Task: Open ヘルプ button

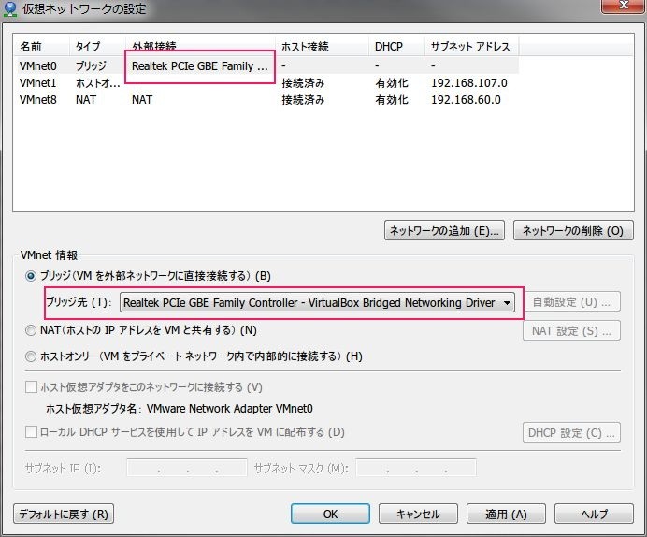Action: (594, 514)
